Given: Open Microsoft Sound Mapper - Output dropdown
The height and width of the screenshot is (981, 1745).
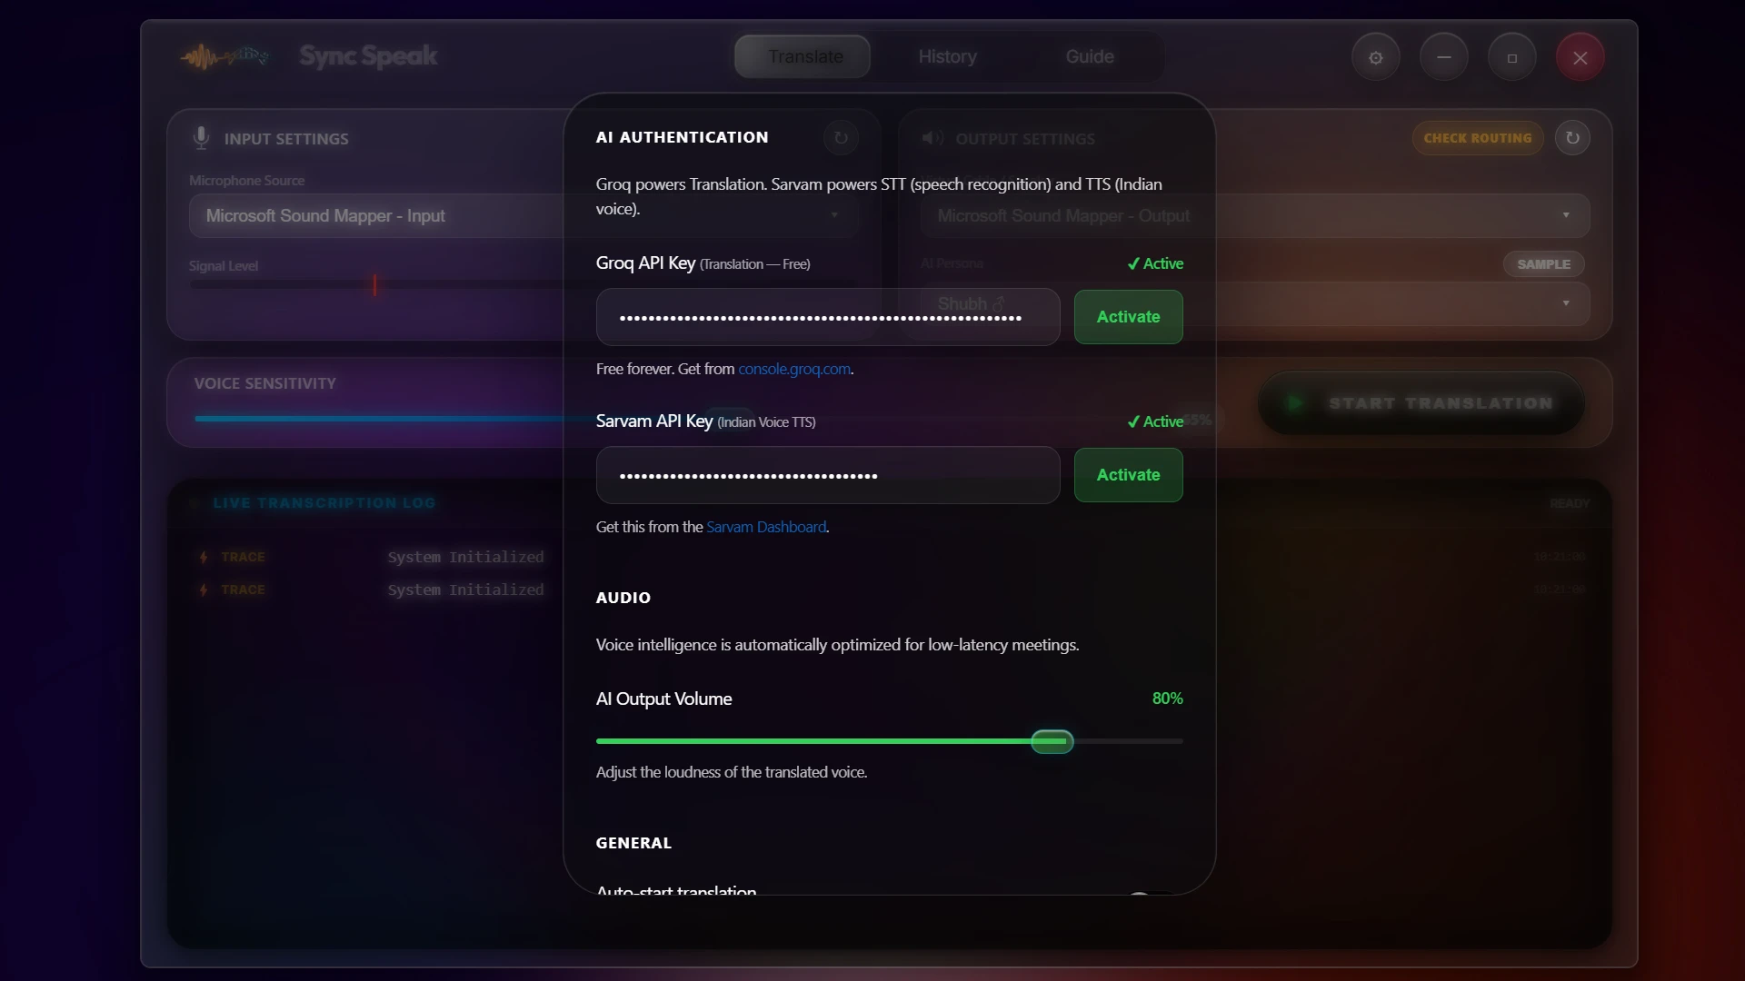Looking at the screenshot, I should 1254,215.
